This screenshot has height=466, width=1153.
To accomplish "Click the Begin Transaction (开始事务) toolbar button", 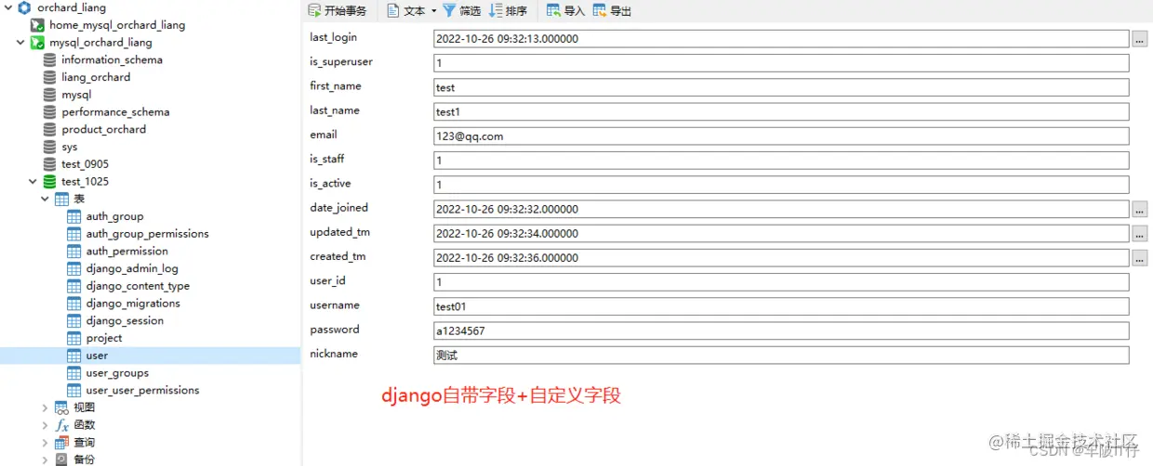I will [x=338, y=11].
